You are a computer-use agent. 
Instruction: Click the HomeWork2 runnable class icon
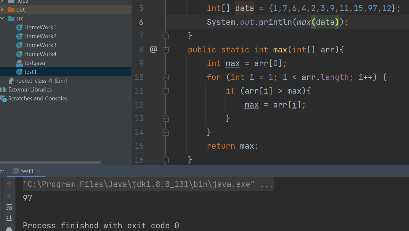(x=20, y=36)
